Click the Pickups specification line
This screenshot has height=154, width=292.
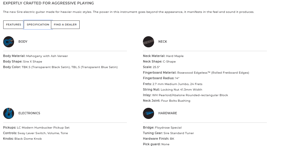(36, 128)
